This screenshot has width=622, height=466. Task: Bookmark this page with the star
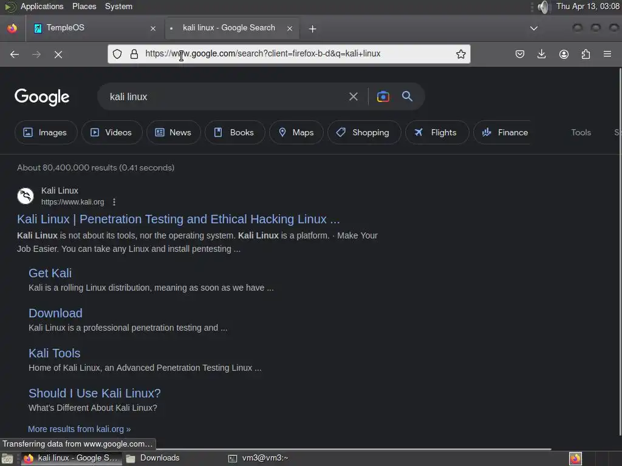460,54
